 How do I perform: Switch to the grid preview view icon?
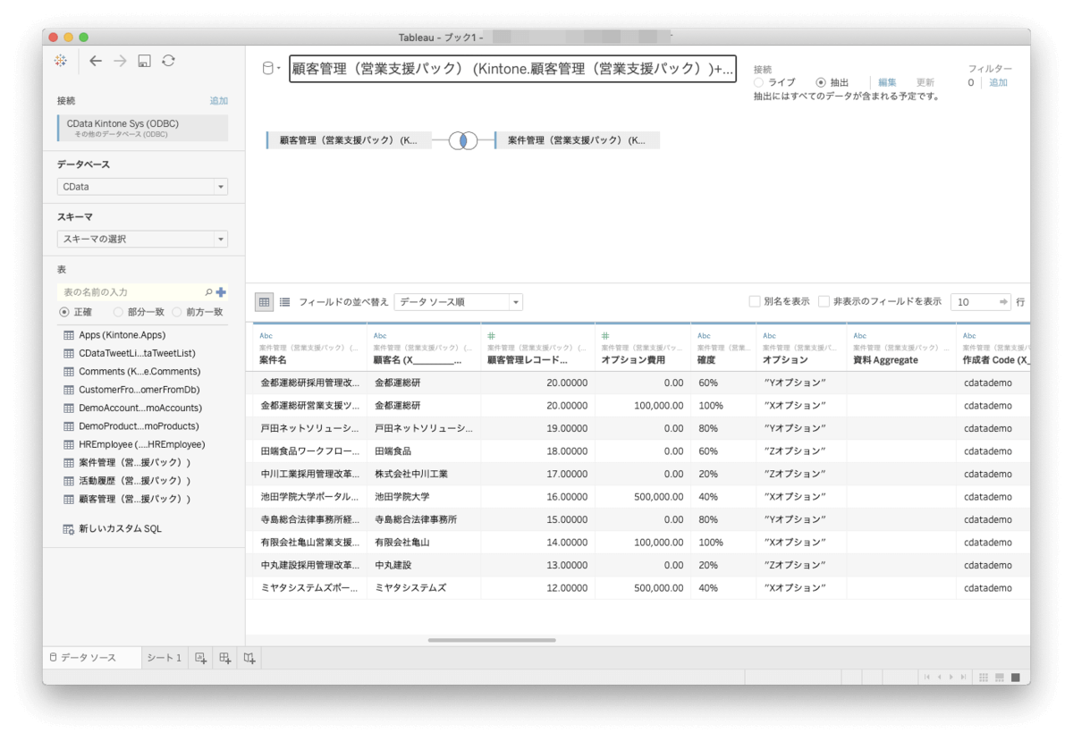(265, 302)
